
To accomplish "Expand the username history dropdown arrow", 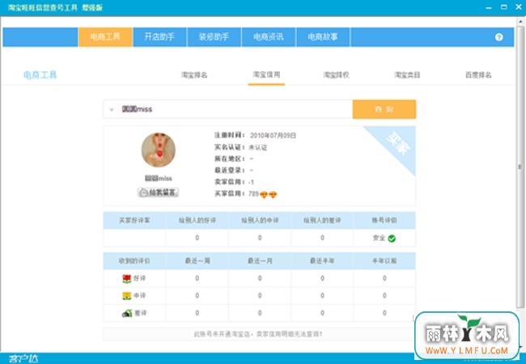I will point(112,109).
